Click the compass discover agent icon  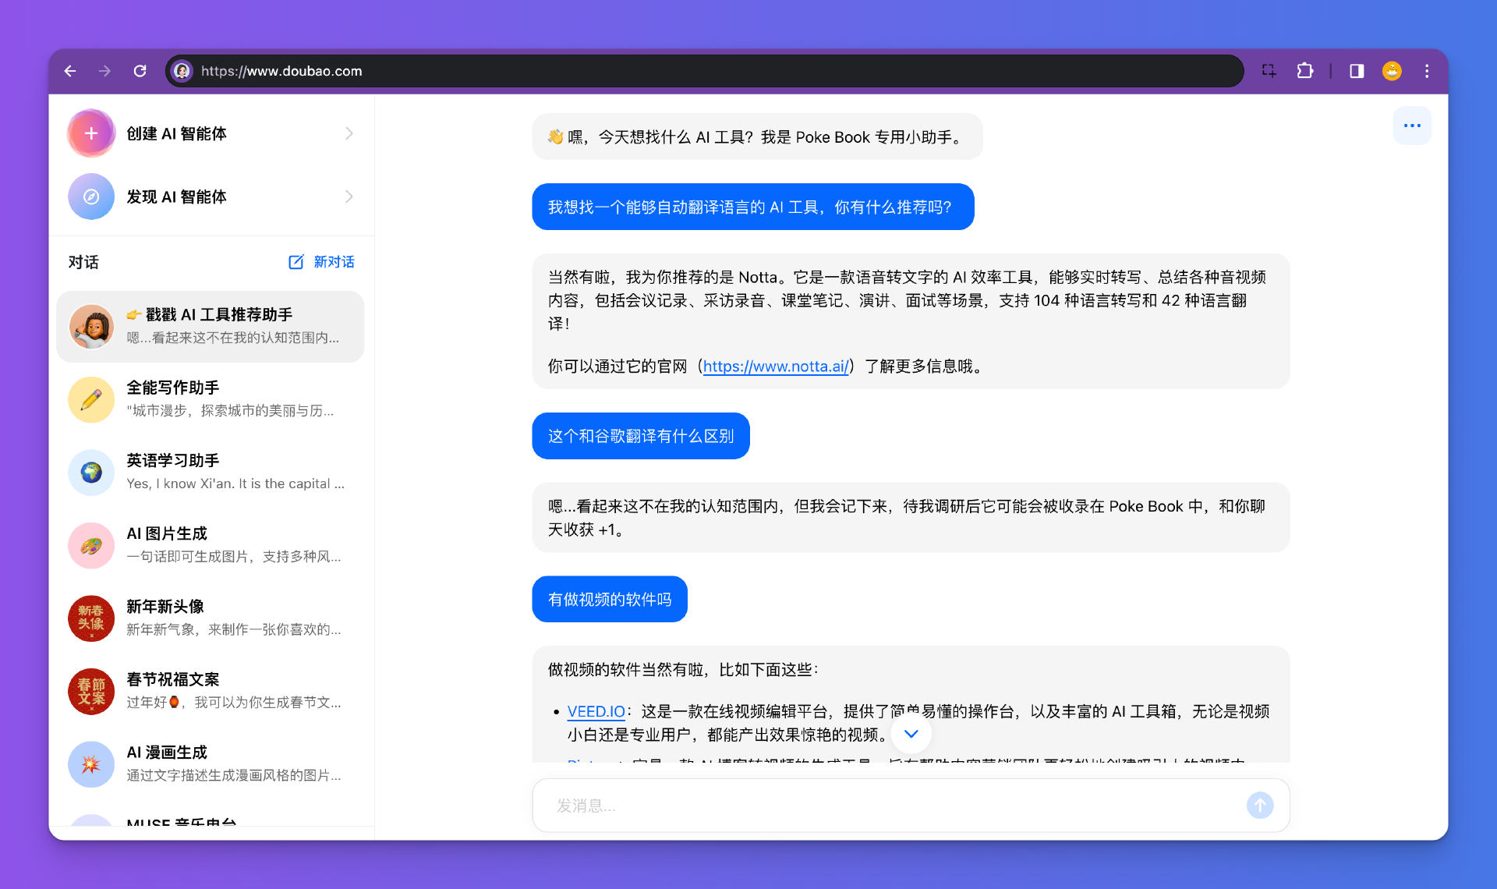[91, 197]
